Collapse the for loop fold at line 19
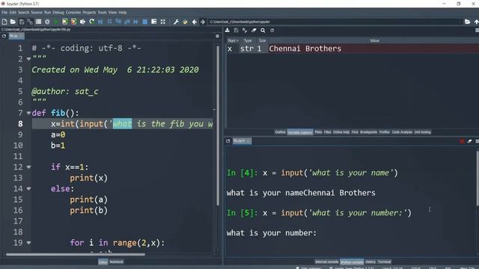The height and width of the screenshot is (269, 479). tap(28, 243)
